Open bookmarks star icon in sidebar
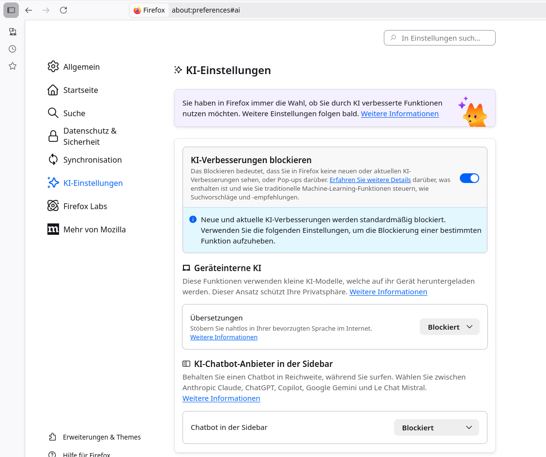 coord(13,66)
